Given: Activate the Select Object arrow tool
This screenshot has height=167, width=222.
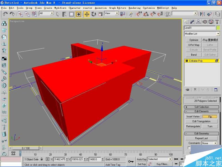Looking at the screenshot, I should [58, 14].
